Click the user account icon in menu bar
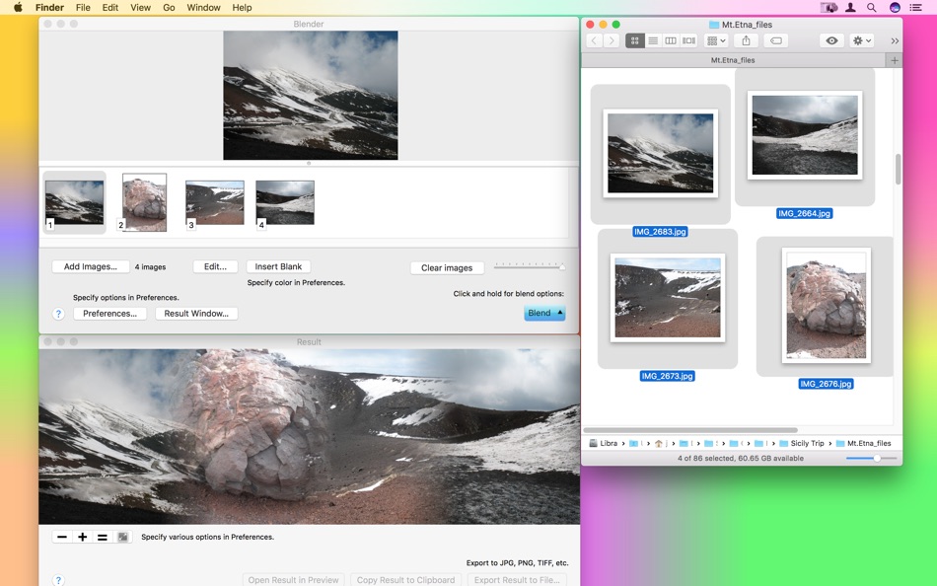The image size is (937, 586). click(850, 8)
